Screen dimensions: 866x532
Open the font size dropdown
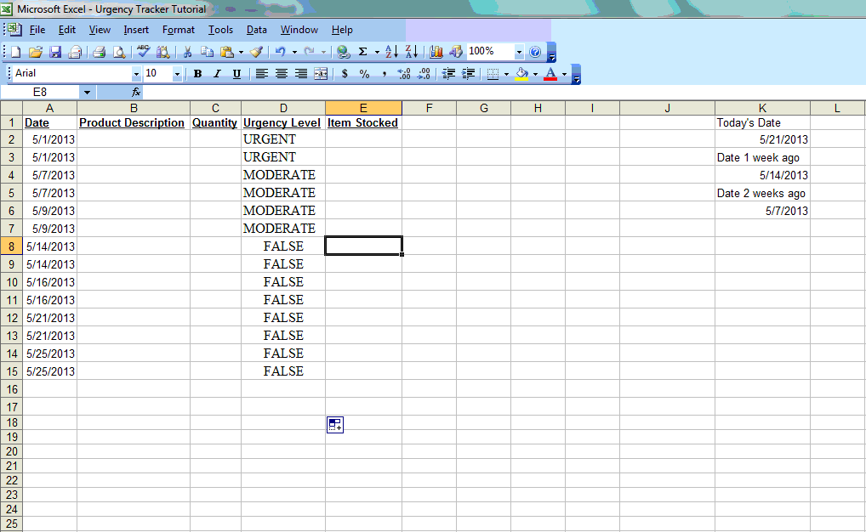[x=176, y=73]
